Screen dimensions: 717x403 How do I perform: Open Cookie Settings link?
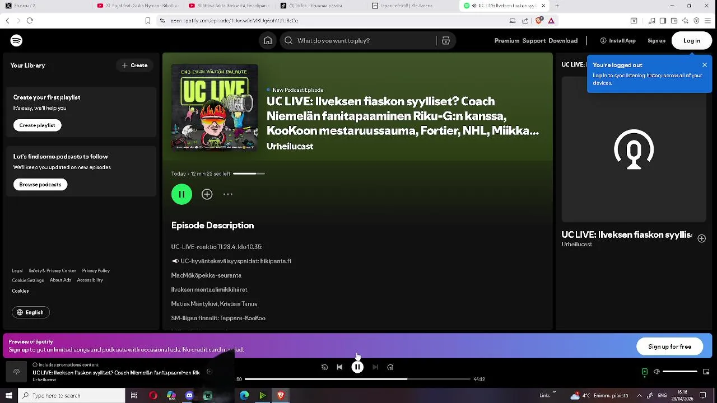point(28,280)
